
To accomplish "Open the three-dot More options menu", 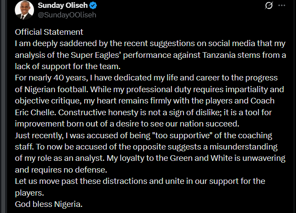I will pyautogui.click(x=282, y=6).
